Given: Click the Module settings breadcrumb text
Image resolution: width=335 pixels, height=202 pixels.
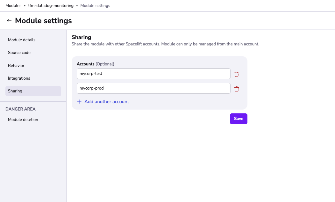Looking at the screenshot, I should point(95,5).
